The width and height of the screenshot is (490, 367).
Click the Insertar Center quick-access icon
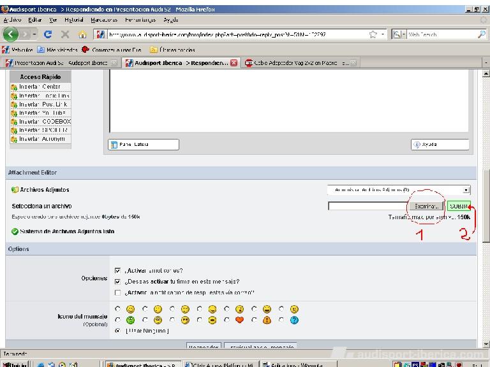(14, 87)
